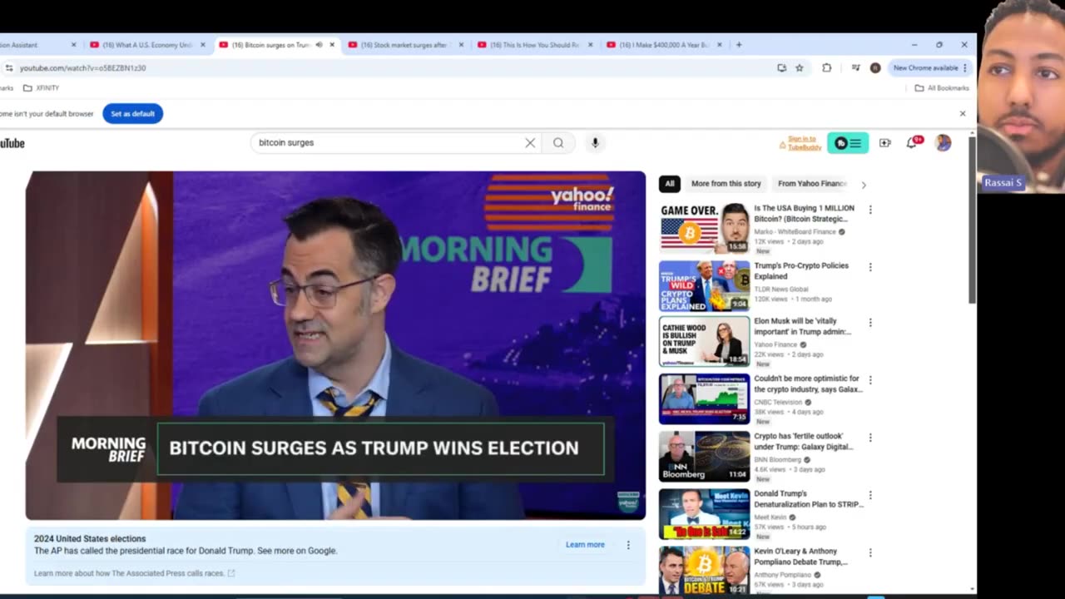The height and width of the screenshot is (599, 1065).
Task: Open BNN Bloomberg 11:04 video thumbnail
Action: point(704,456)
